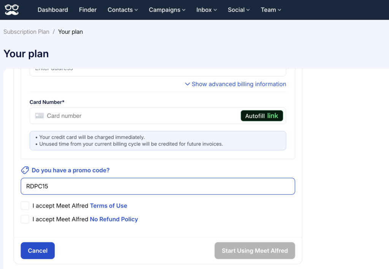Viewport: 389px width, 269px height.
Task: Expand the Team dropdown menu
Action: (x=271, y=10)
